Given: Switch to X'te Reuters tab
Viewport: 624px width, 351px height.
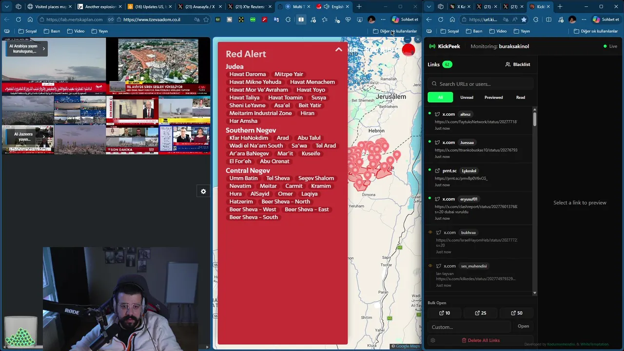Looking at the screenshot, I should pos(250,7).
